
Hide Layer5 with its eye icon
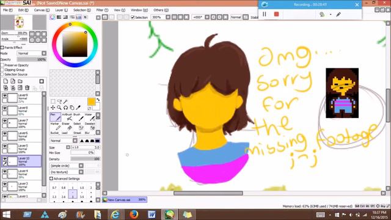click(x=4, y=146)
